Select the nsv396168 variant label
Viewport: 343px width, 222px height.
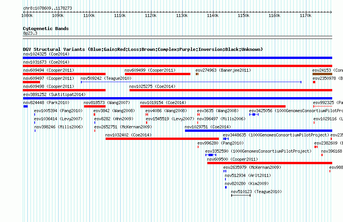pyautogui.click(x=332, y=151)
